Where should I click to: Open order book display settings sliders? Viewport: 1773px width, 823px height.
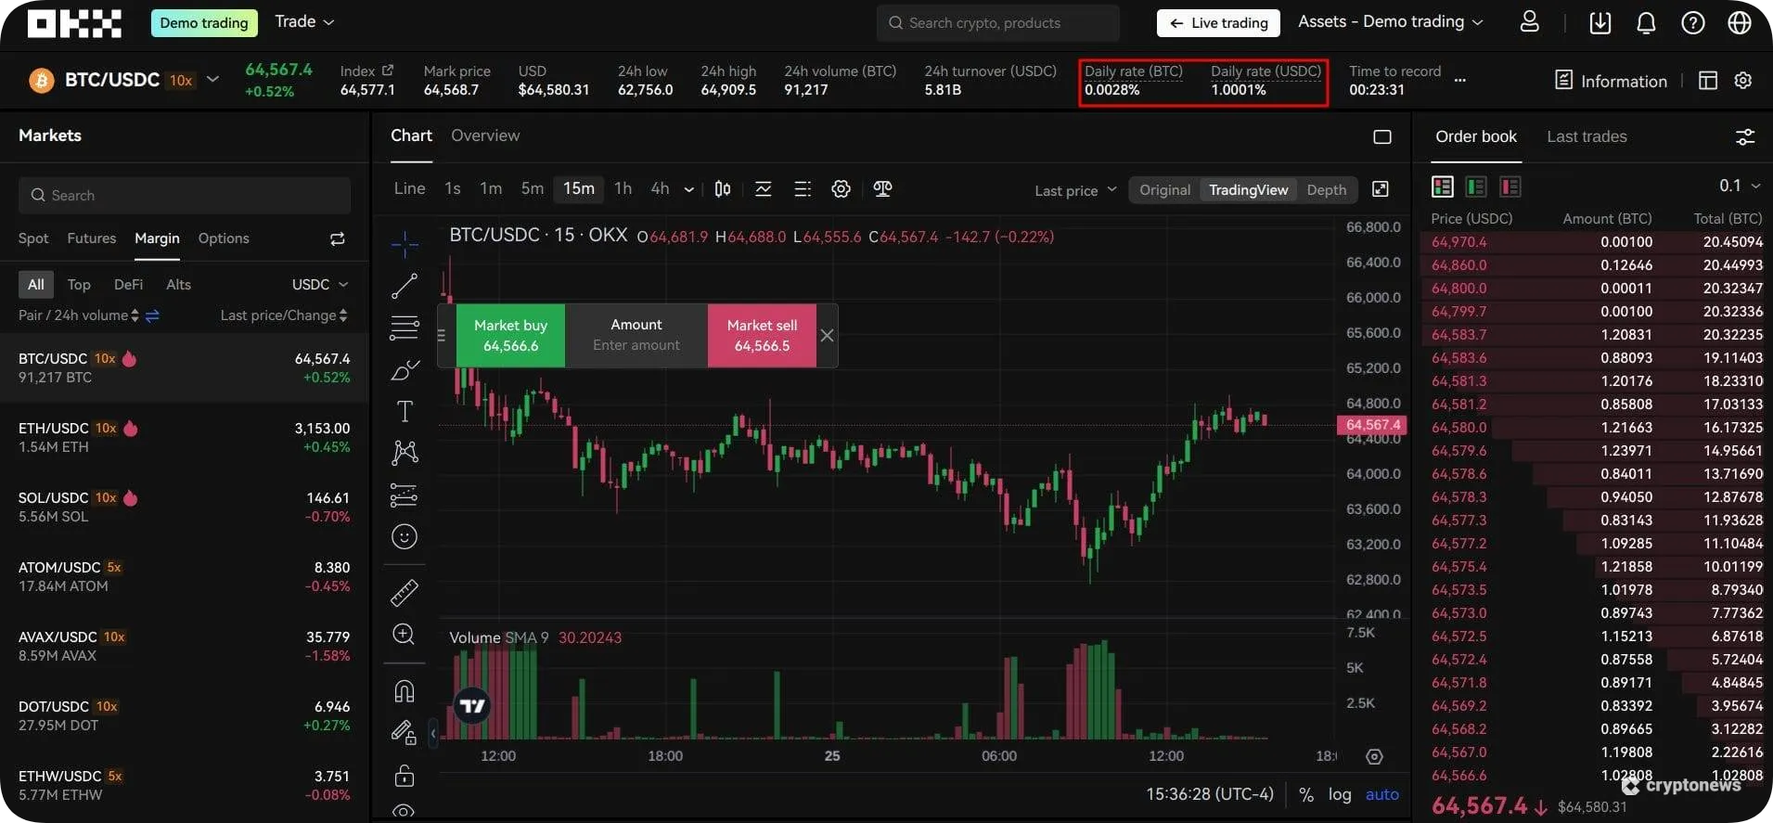[1745, 137]
